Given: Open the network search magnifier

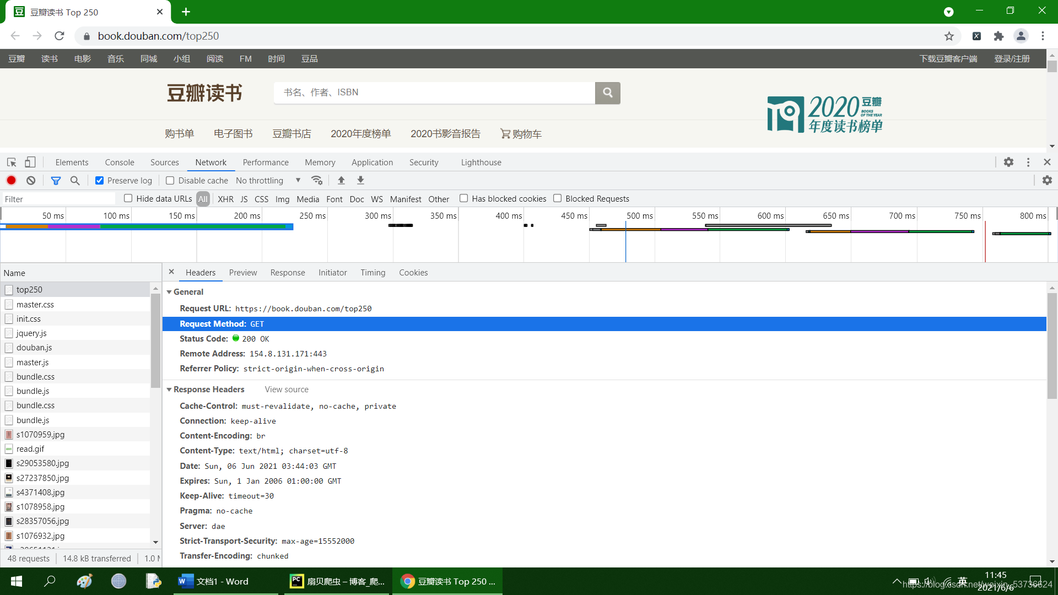Looking at the screenshot, I should pyautogui.click(x=75, y=180).
